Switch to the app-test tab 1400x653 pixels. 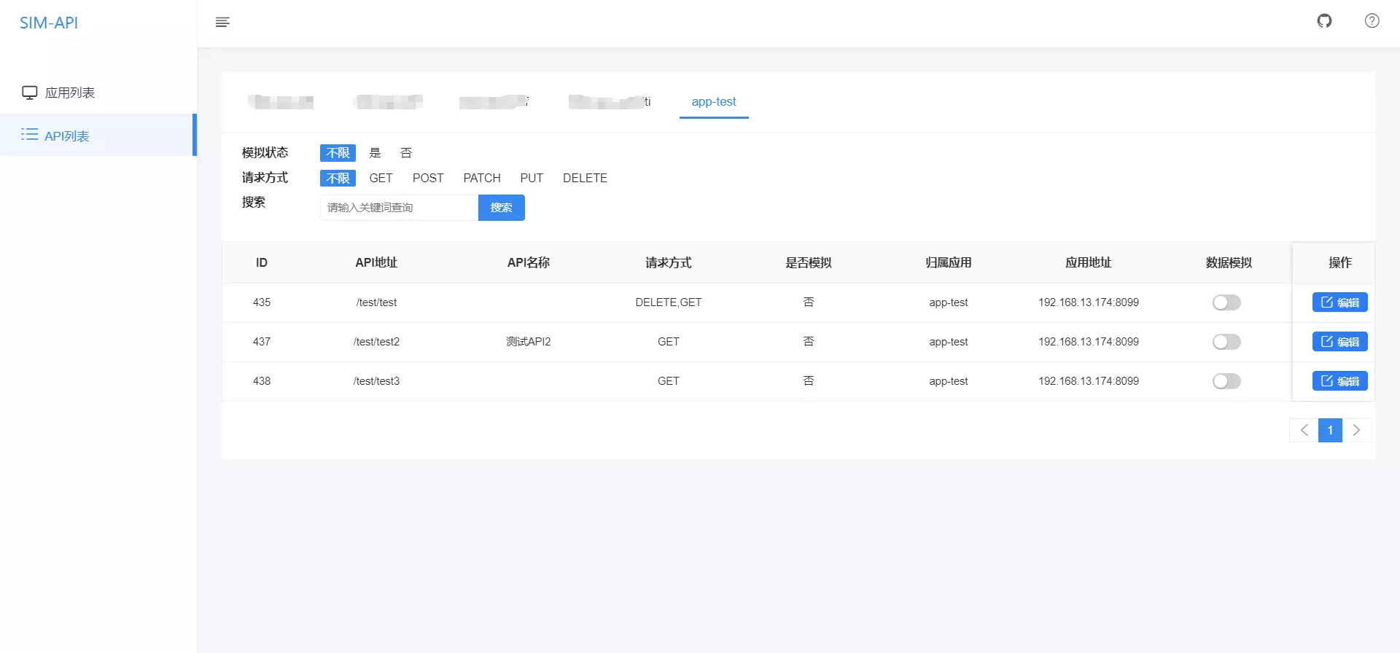714,101
